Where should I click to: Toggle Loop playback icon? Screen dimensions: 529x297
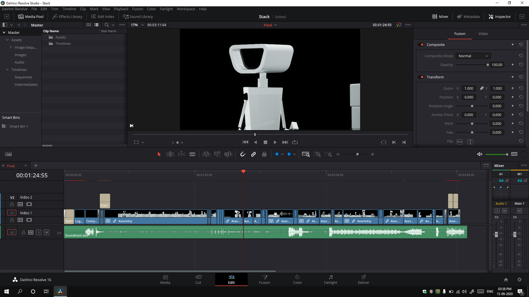click(295, 142)
